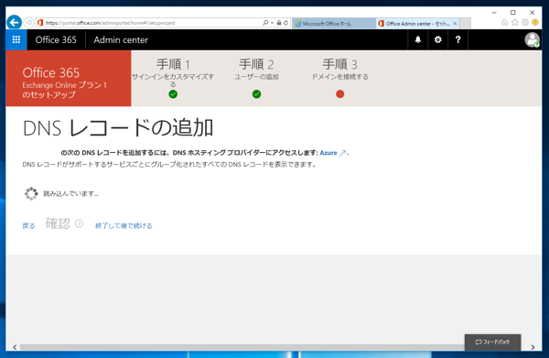Click the search magnifier in address bar
This screenshot has height=358, width=549.
pyautogui.click(x=265, y=23)
